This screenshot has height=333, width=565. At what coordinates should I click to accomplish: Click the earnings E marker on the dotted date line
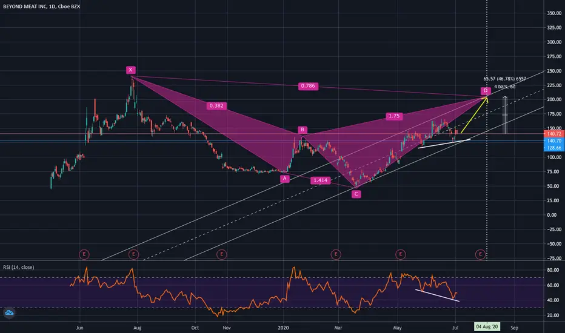[480, 254]
